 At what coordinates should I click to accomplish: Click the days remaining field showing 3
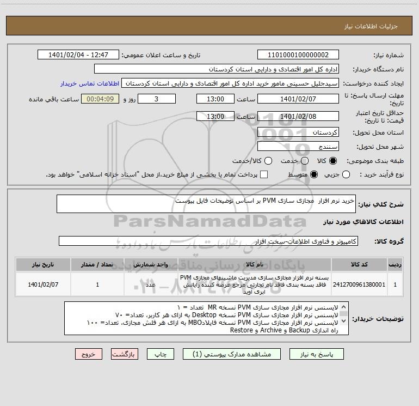(x=157, y=99)
